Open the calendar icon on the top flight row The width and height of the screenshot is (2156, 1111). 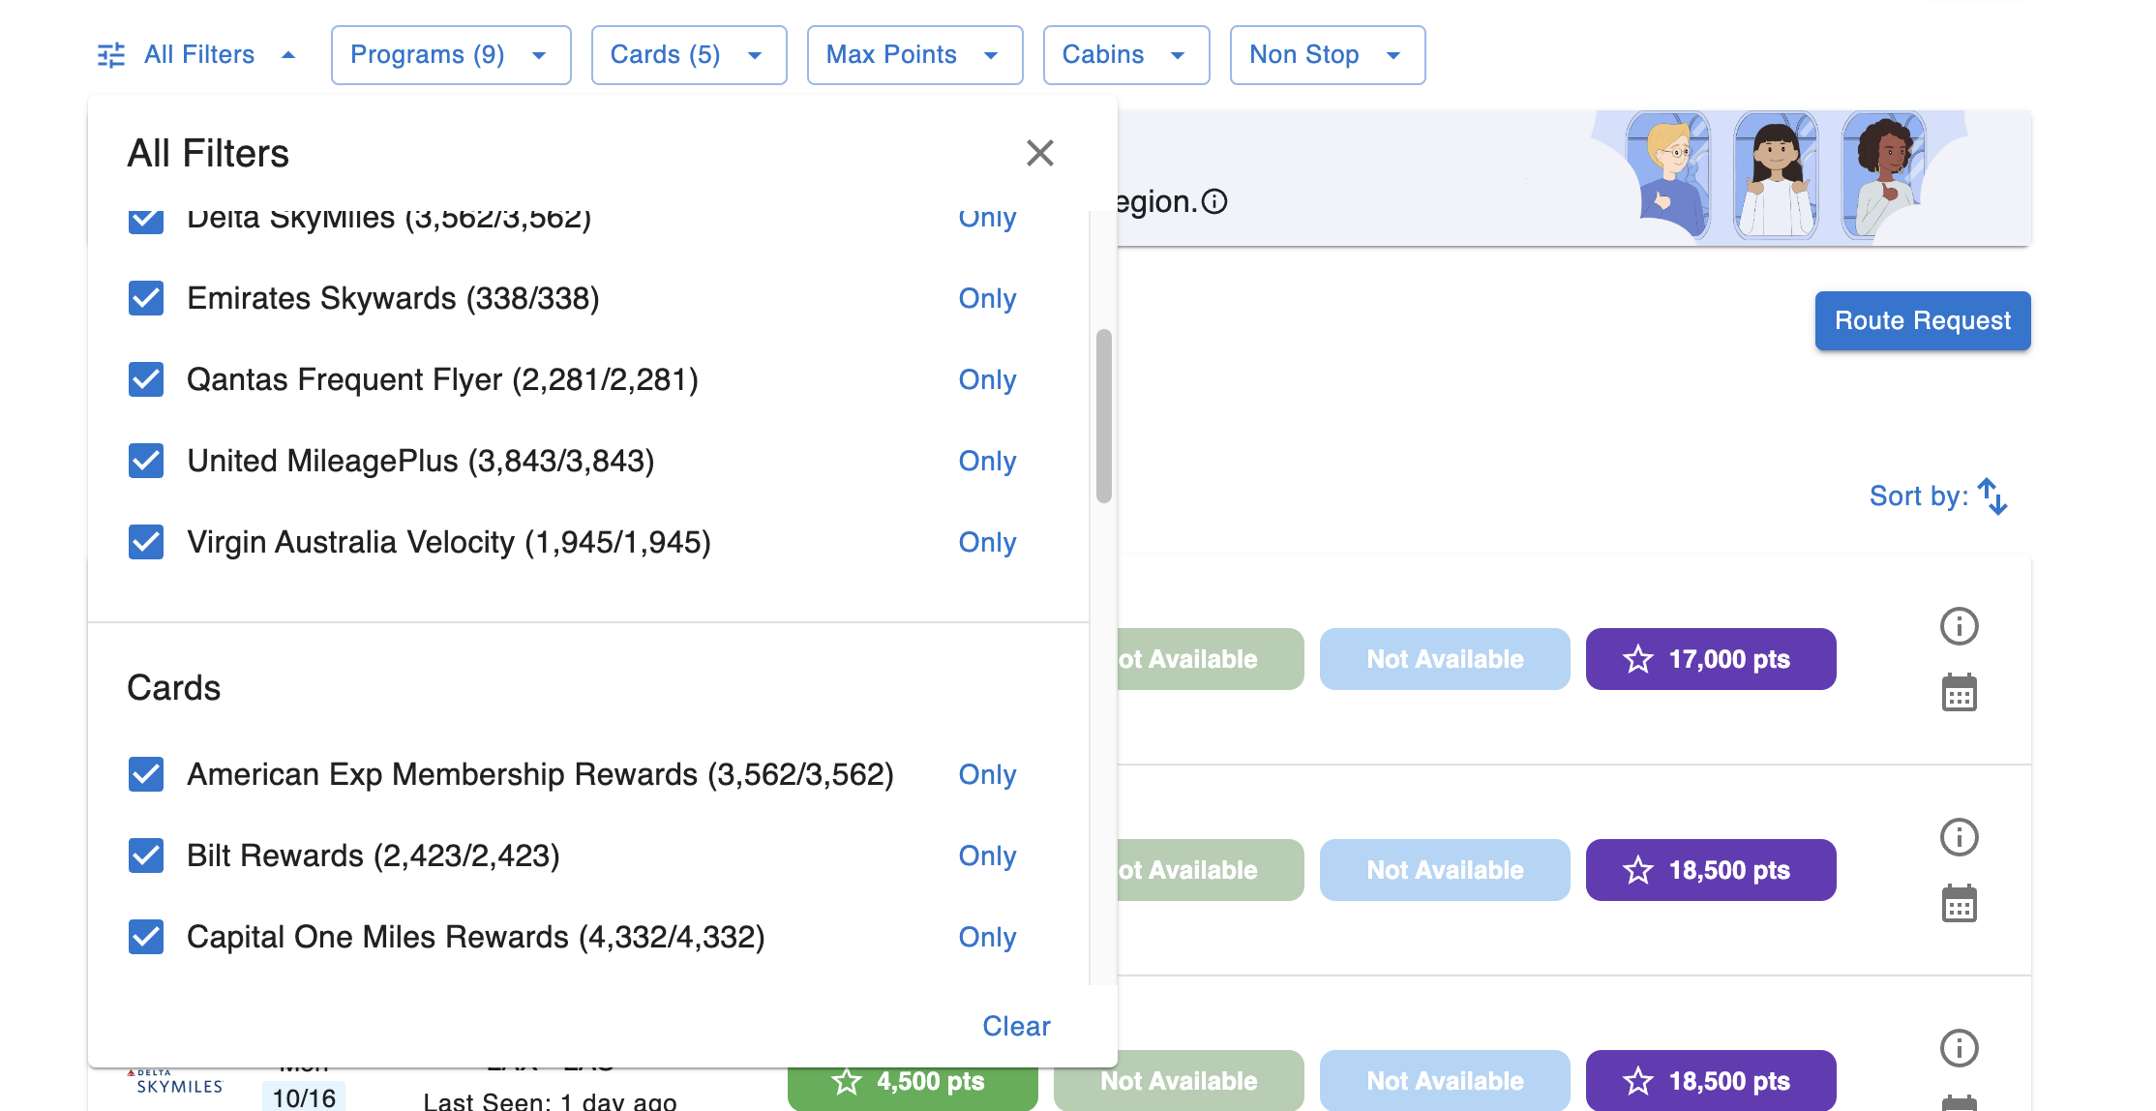1960,693
